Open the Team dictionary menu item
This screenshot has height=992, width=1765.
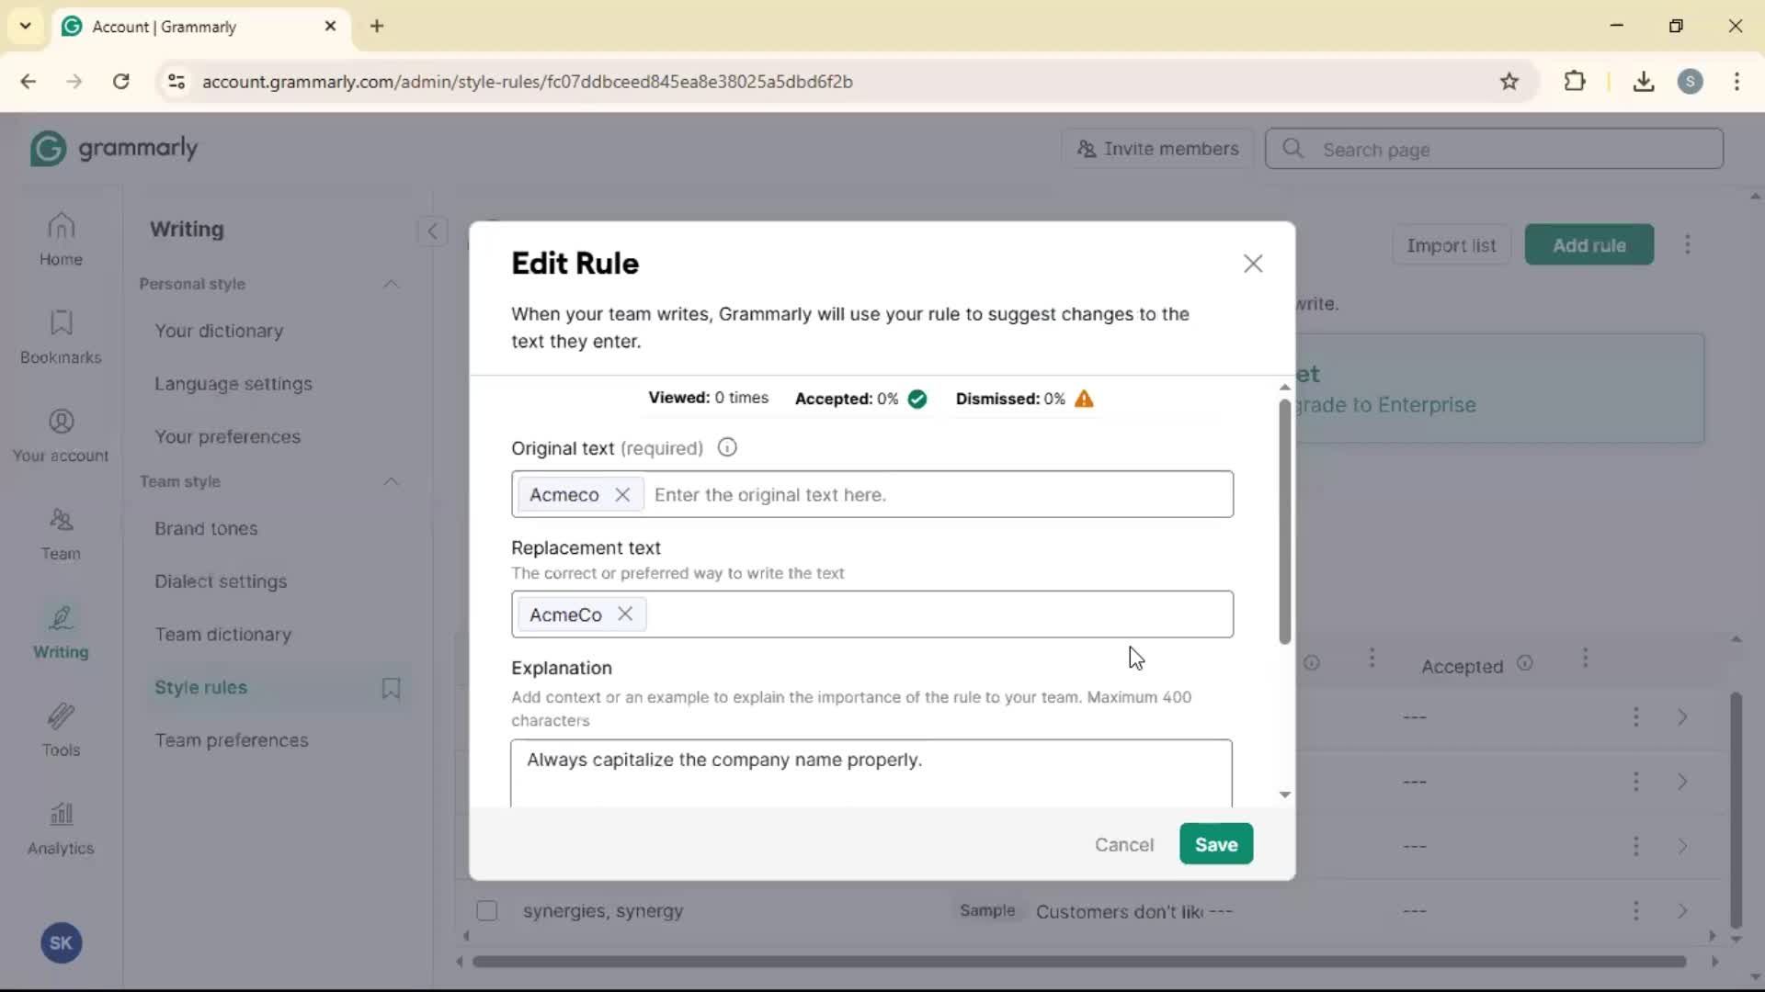[222, 635]
